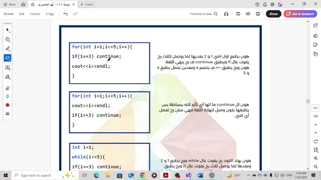Open the All tools panel
This screenshot has height=180, width=321.
[9, 14]
